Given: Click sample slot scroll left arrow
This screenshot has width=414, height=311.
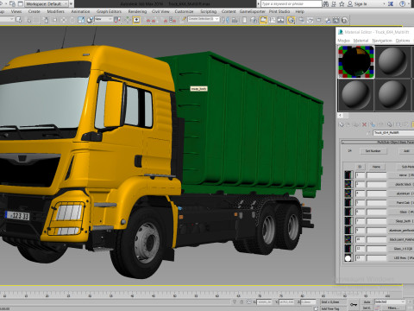Looking at the screenshot, I should 340,115.
